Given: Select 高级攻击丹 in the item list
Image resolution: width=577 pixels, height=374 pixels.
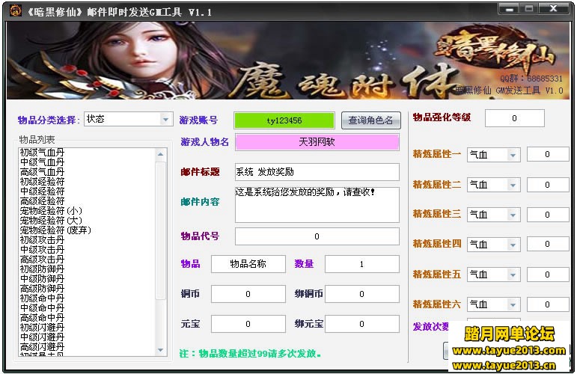Looking at the screenshot, I should click(x=42, y=260).
